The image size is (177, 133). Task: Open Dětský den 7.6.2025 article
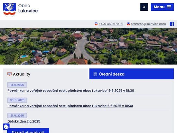[x=24, y=121]
